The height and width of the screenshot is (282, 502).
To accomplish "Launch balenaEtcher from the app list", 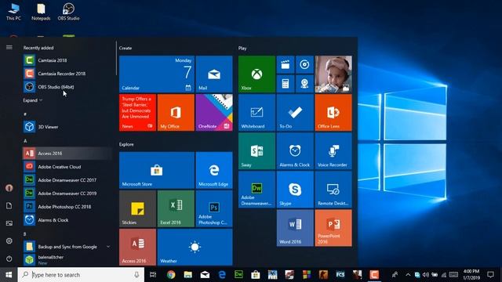I will click(x=67, y=259).
